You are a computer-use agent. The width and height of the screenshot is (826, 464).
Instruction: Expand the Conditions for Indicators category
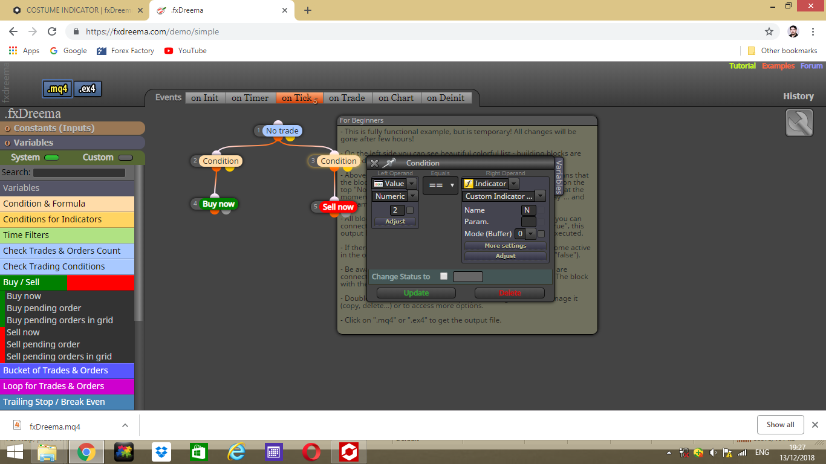pyautogui.click(x=67, y=219)
